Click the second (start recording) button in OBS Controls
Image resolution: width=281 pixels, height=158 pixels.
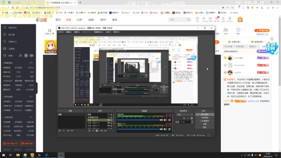click(205, 118)
